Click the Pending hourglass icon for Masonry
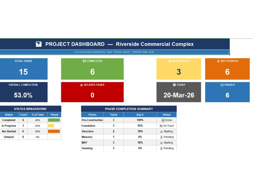 pos(161,137)
